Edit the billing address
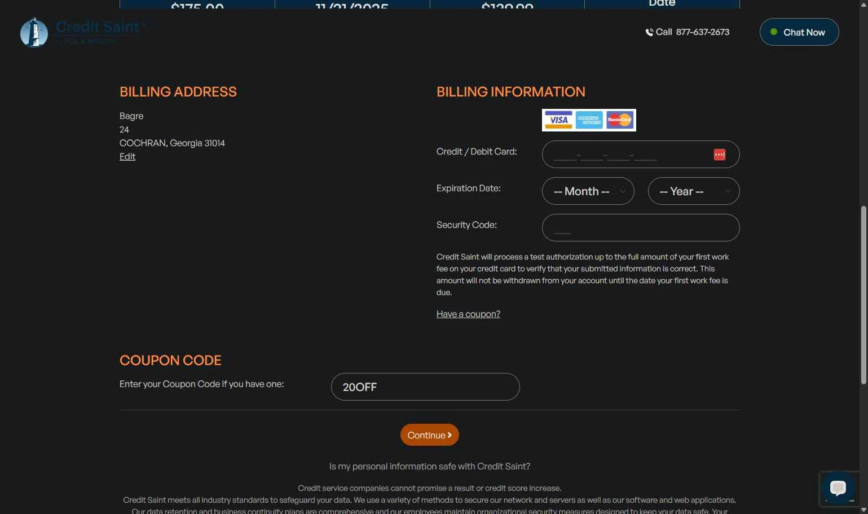 tap(127, 157)
